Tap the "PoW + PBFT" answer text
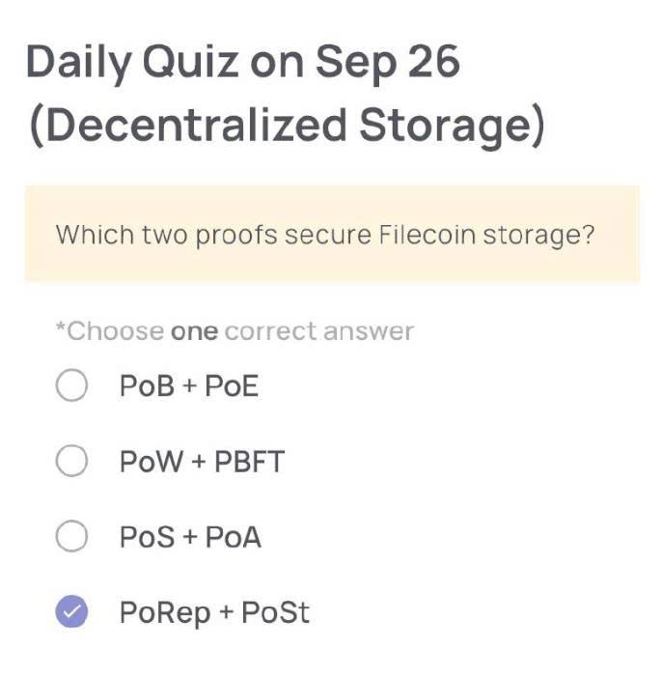This screenshot has width=662, height=679. [202, 462]
